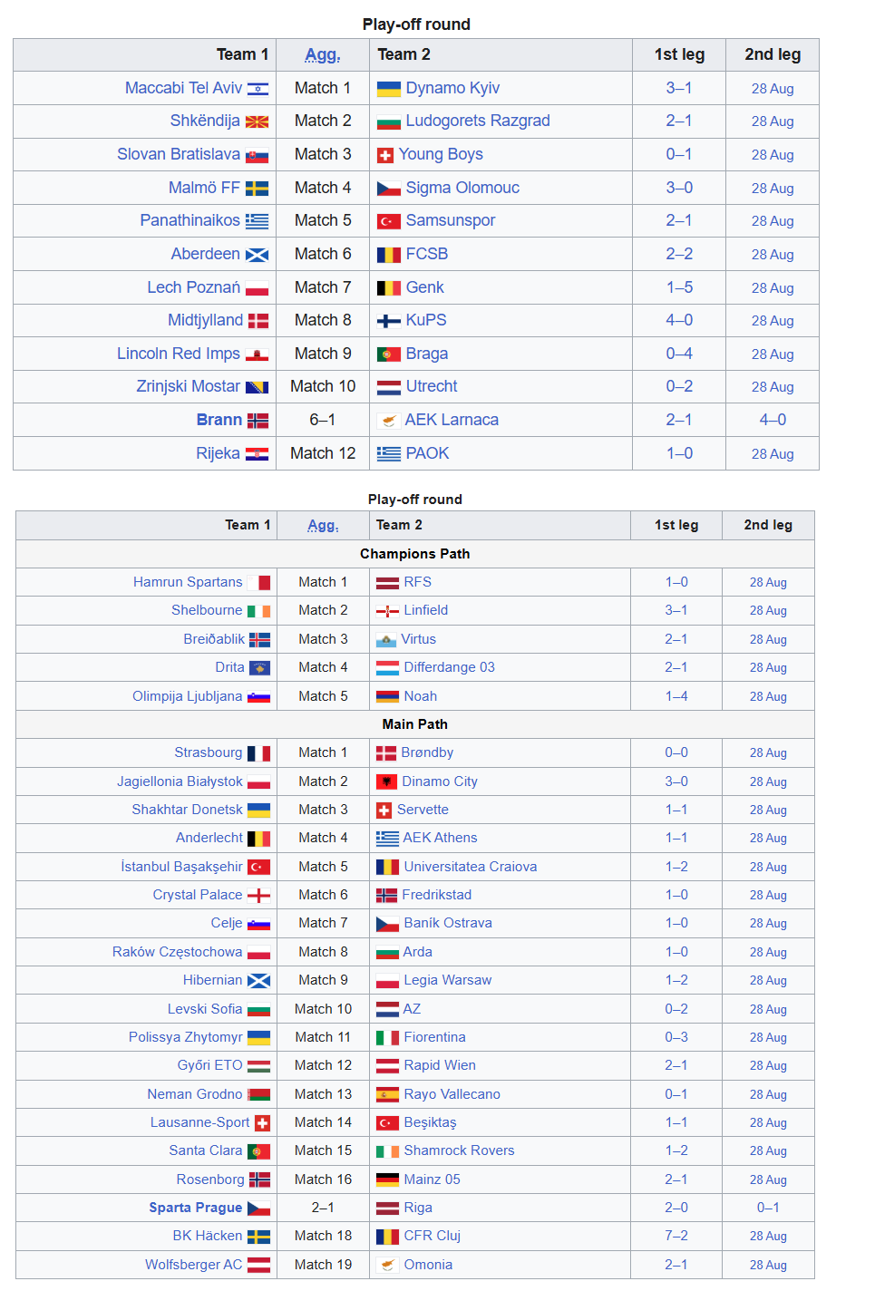Viewport: 875px width, 1291px height.
Task: Open the Breiðablik team link
Action: pyautogui.click(x=214, y=640)
